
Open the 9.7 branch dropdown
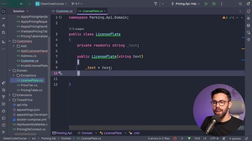tap(77, 4)
